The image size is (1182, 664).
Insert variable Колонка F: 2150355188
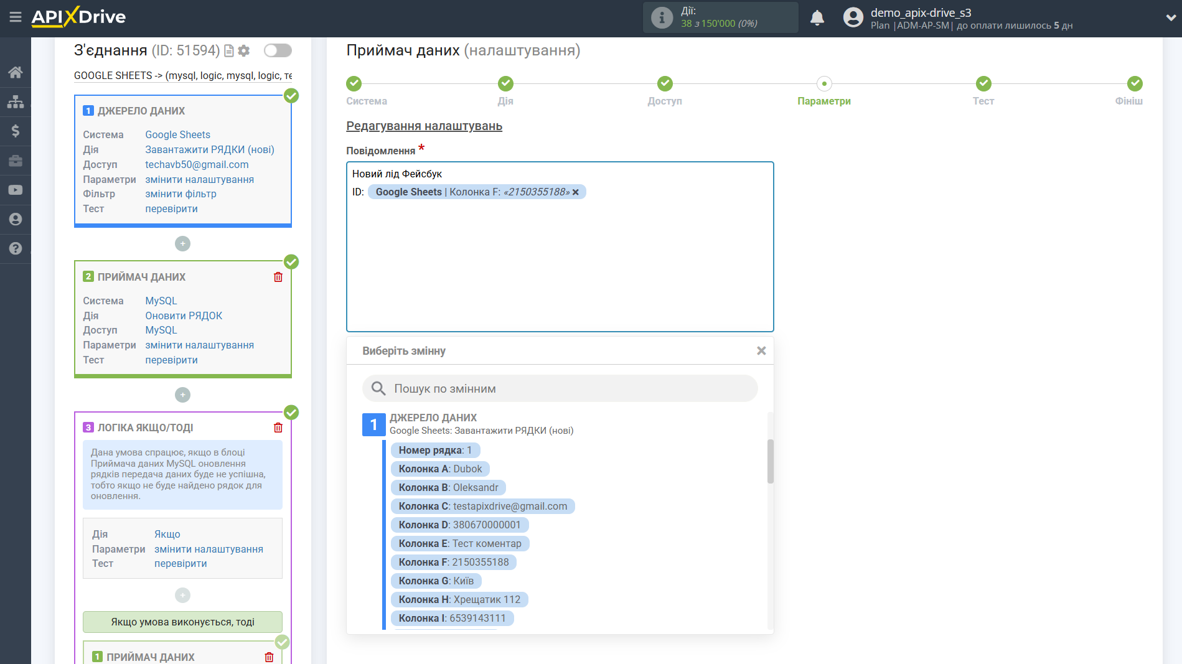454,562
